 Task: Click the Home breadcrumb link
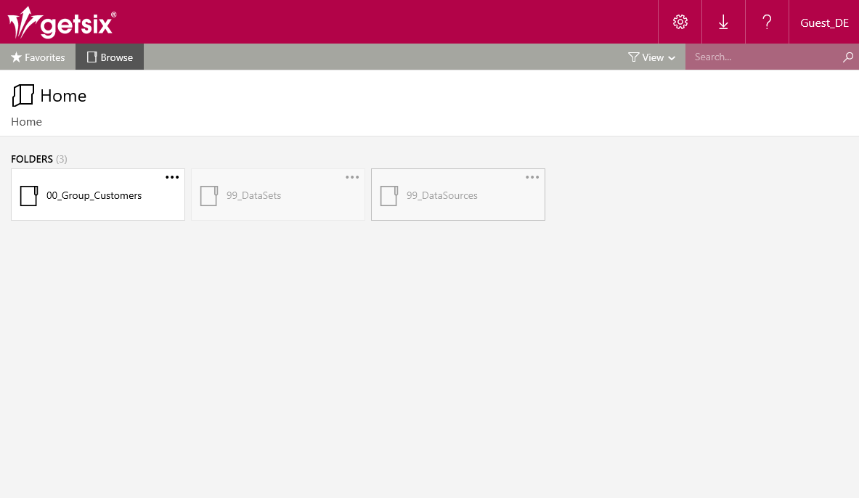coord(26,122)
